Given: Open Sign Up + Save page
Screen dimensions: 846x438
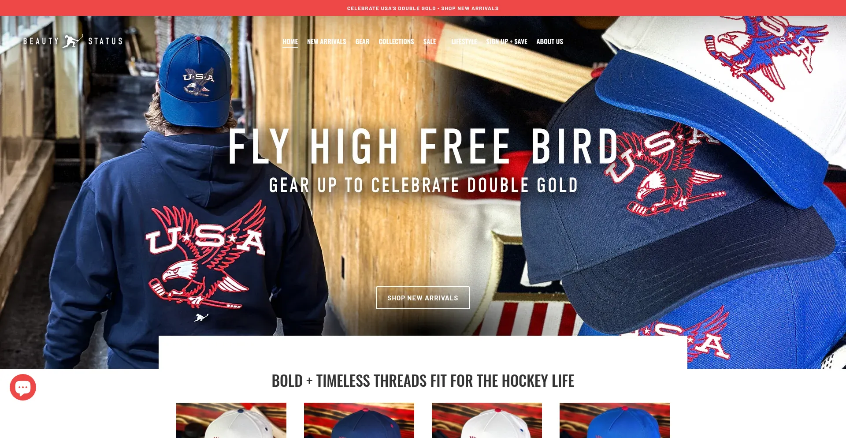Looking at the screenshot, I should 507,41.
